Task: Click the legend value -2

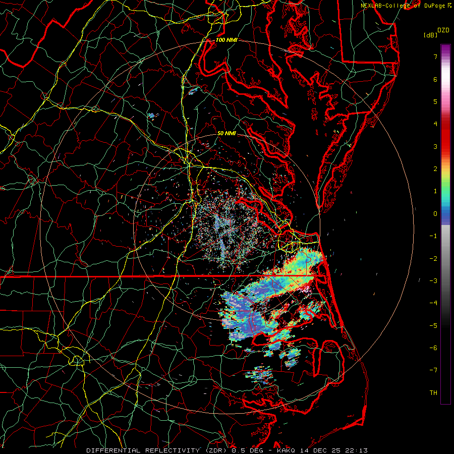Action: (433, 259)
